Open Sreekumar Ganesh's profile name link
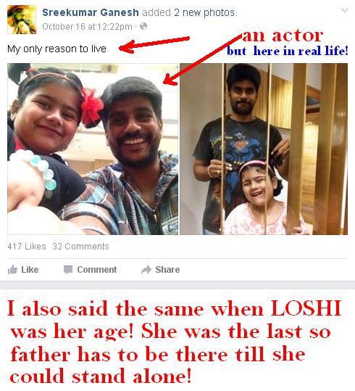The height and width of the screenshot is (391, 355). click(91, 12)
